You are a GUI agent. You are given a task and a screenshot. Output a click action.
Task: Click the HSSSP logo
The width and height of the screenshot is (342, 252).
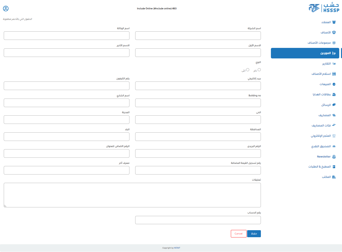324,8
